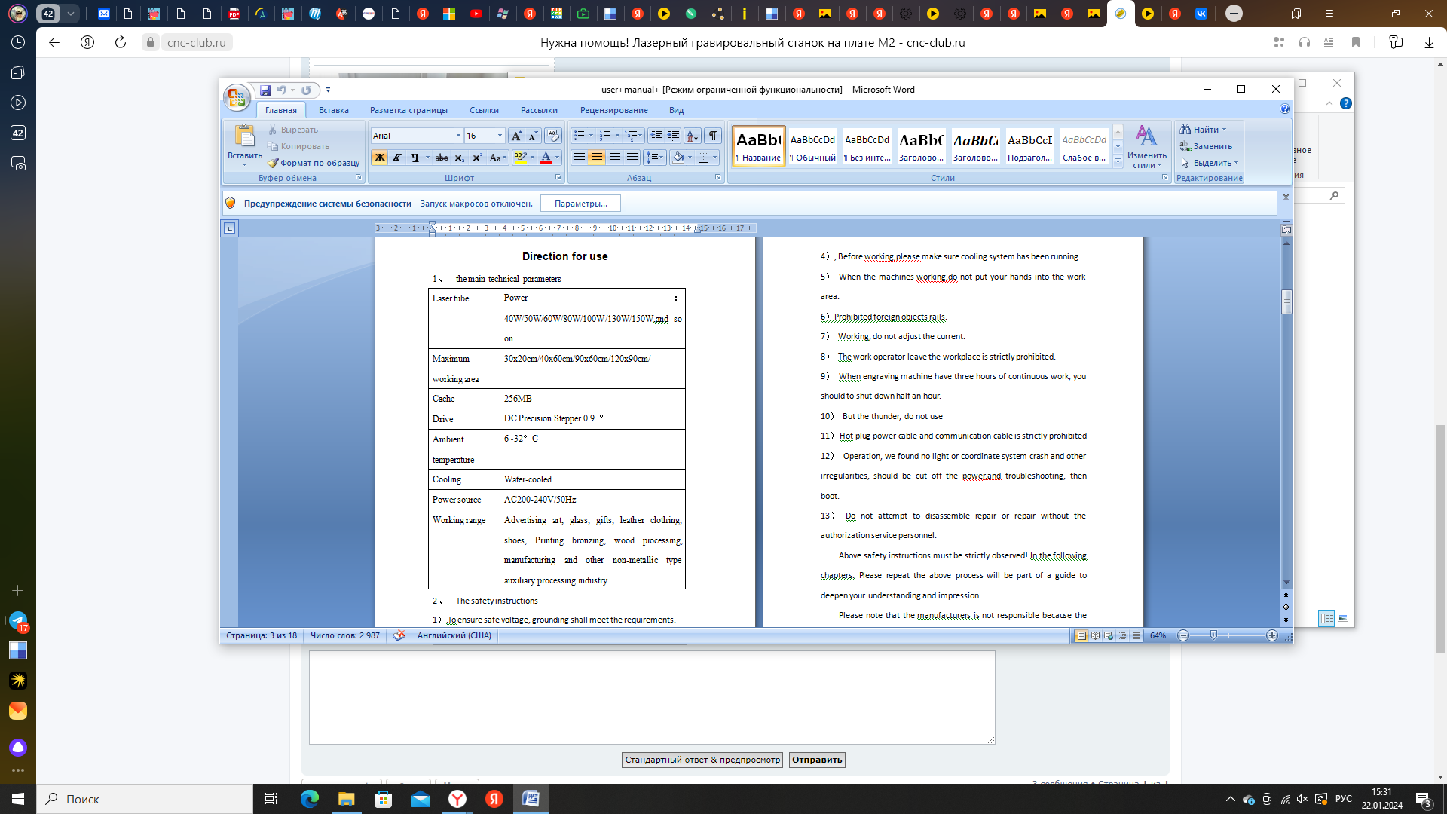Open the Рецензирование ribbon tab
The image size is (1447, 814).
coord(613,110)
